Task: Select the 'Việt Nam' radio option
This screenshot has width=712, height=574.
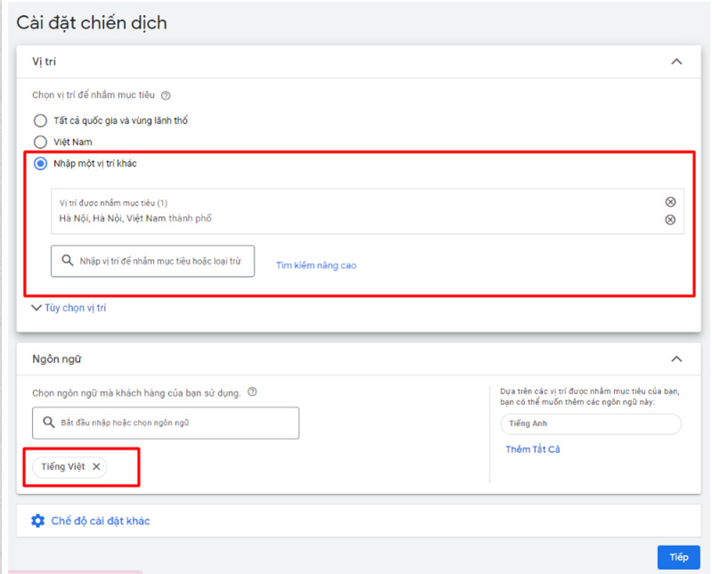Action: pyautogui.click(x=40, y=142)
